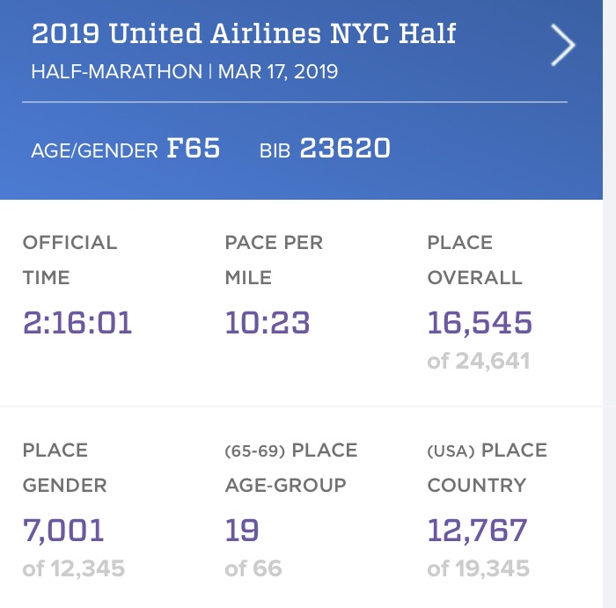
Task: Click the (65-69) PLACE AGE-GROUP label
Action: [x=290, y=467]
